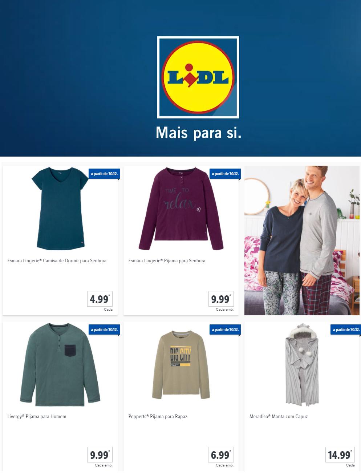Open 'Meradiso Manta com Capuz' link
Image resolution: width=361 pixels, height=473 pixels.
(x=279, y=416)
